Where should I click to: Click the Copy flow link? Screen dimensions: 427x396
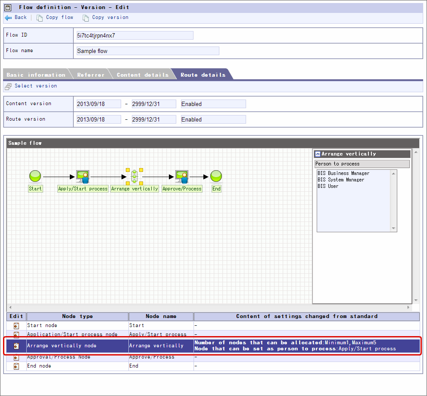tap(59, 17)
